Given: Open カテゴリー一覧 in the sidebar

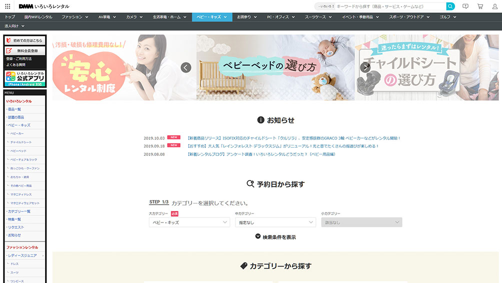Looking at the screenshot, I should pyautogui.click(x=19, y=211).
